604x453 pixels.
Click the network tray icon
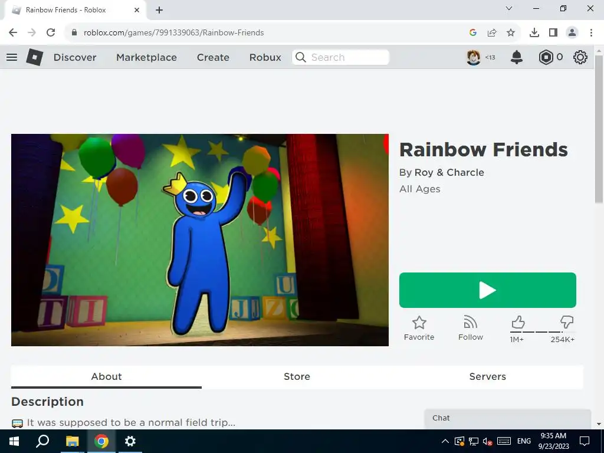pos(474,441)
